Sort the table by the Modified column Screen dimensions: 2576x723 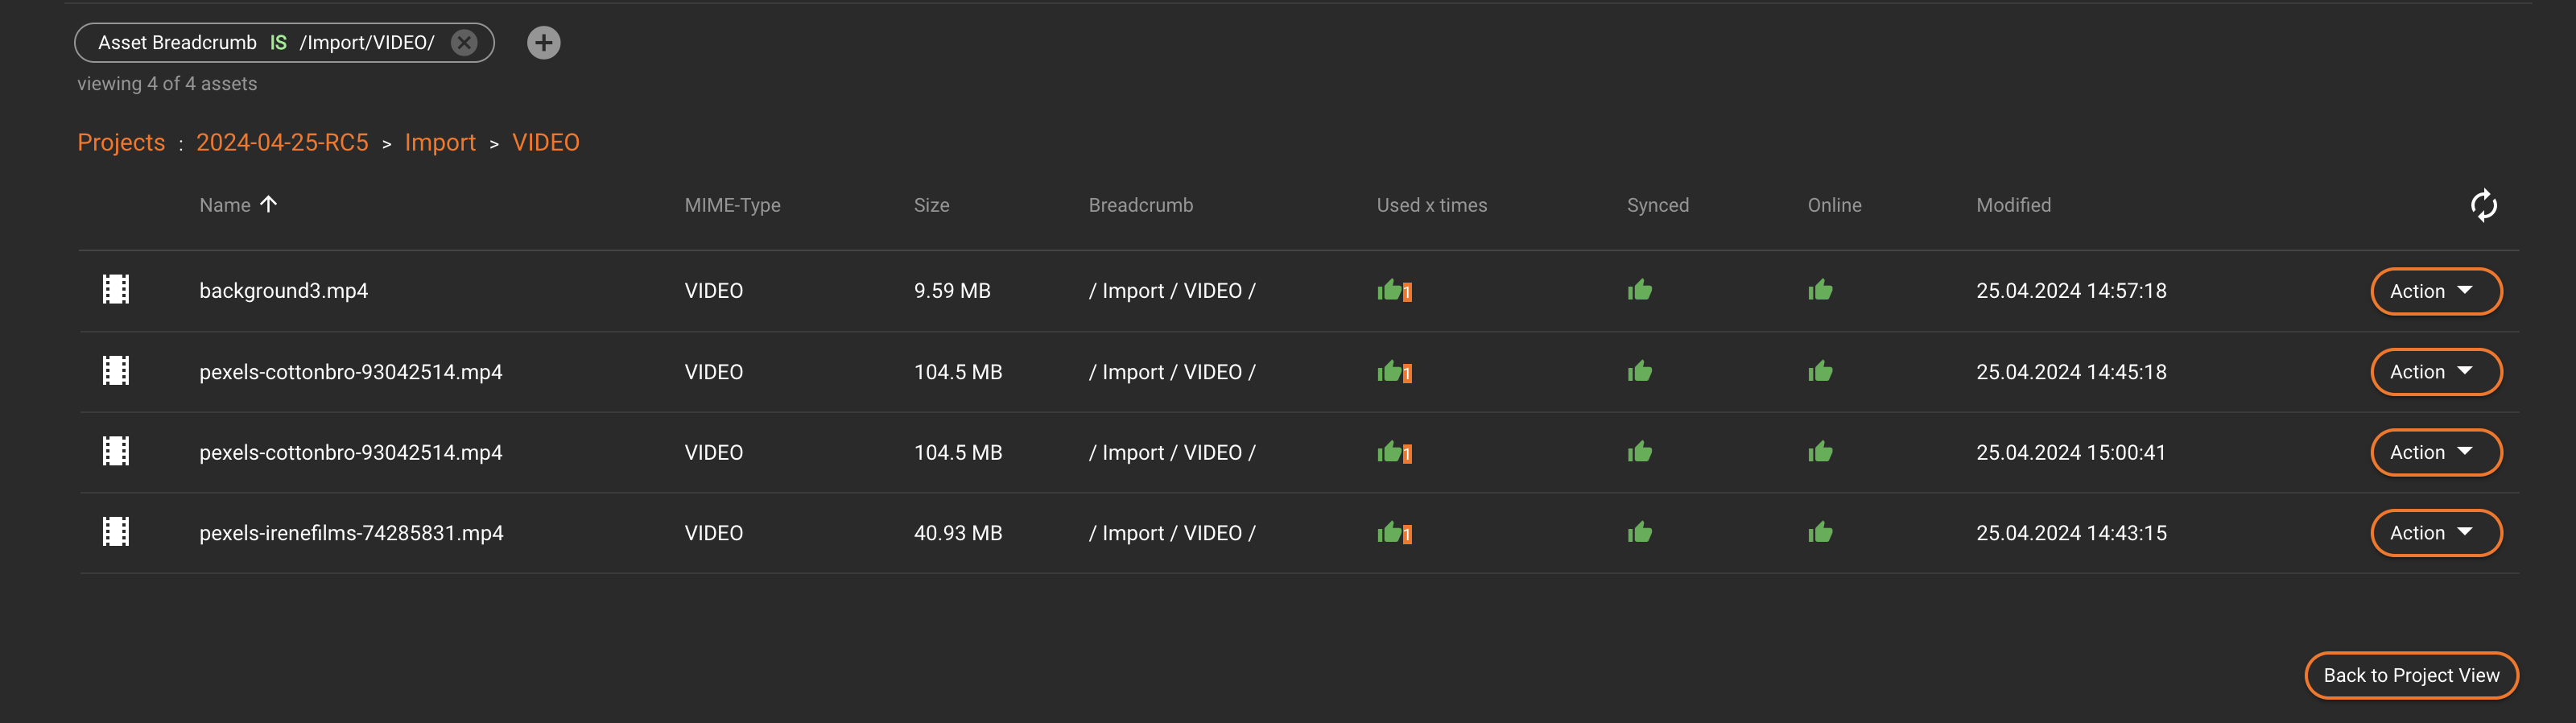[2013, 205]
